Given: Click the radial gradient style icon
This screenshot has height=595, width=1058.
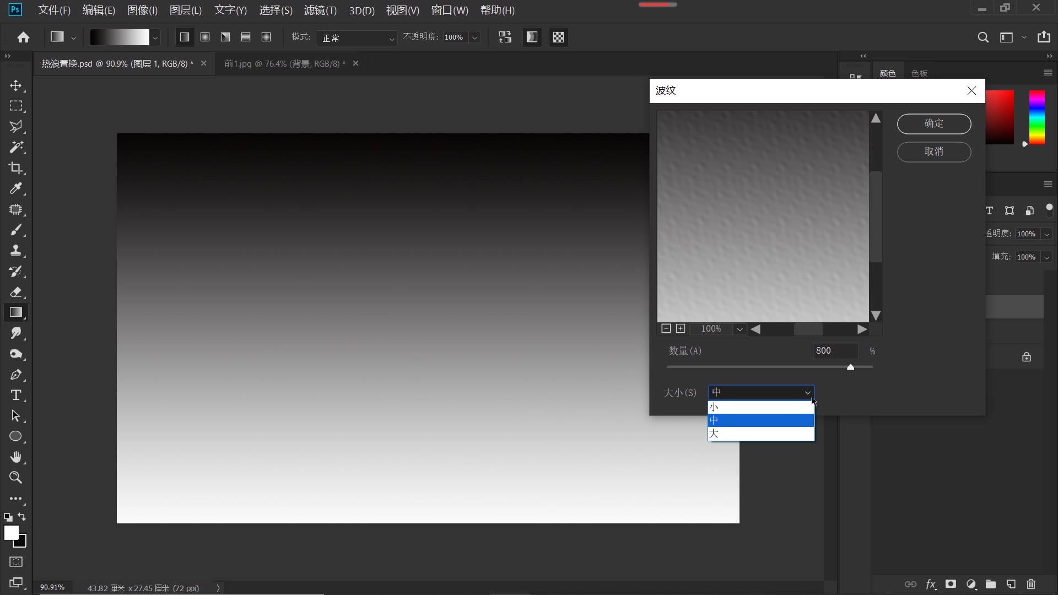Looking at the screenshot, I should click(205, 37).
